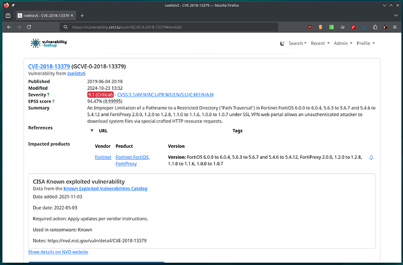The height and width of the screenshot is (265, 403).
Task: Open the Search dropdown menu
Action: click(297, 43)
